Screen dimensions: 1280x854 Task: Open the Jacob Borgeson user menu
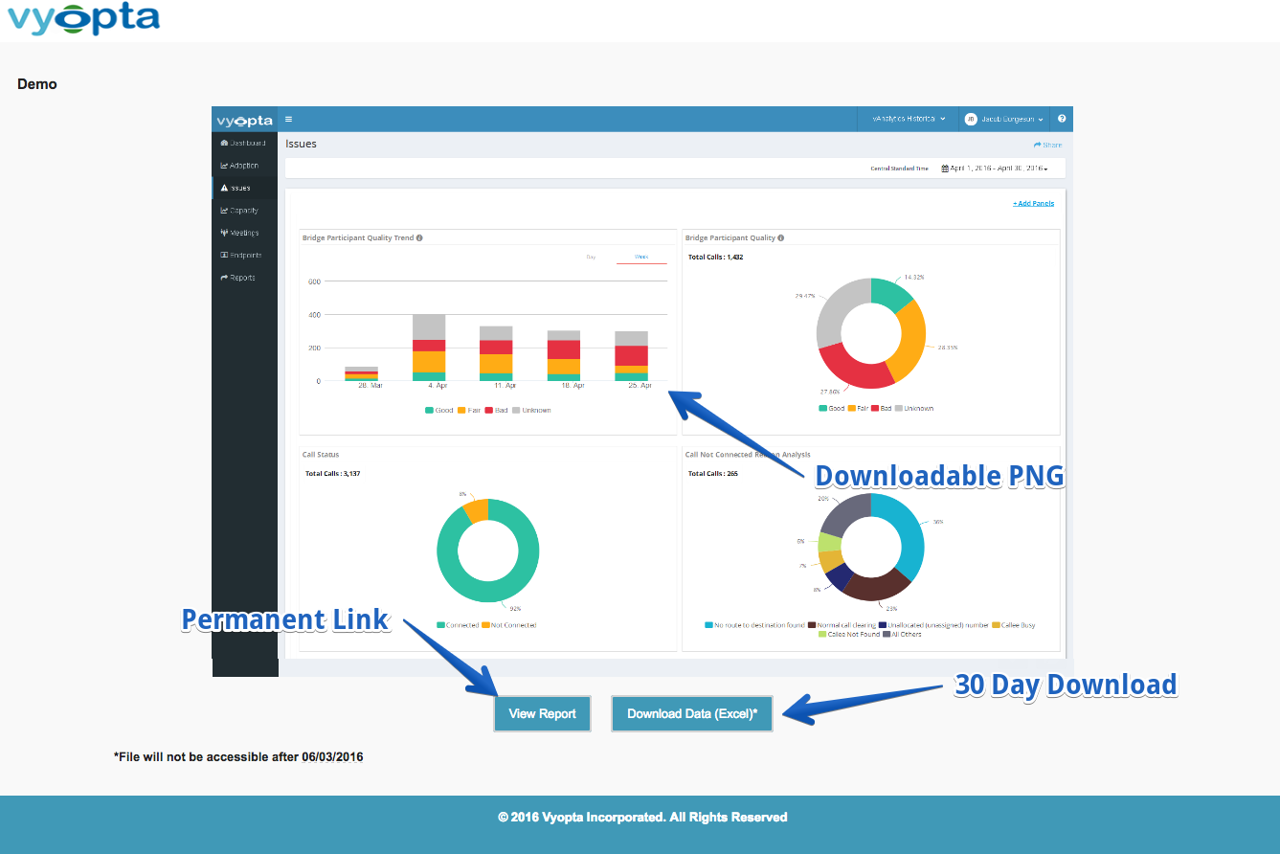pos(1004,119)
